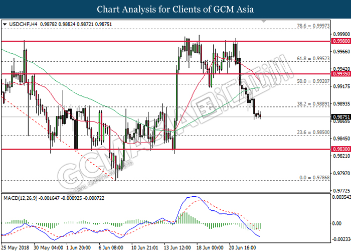
Task: Expand the USDCHF chart title dropdown triangle
Action: (x=5, y=25)
